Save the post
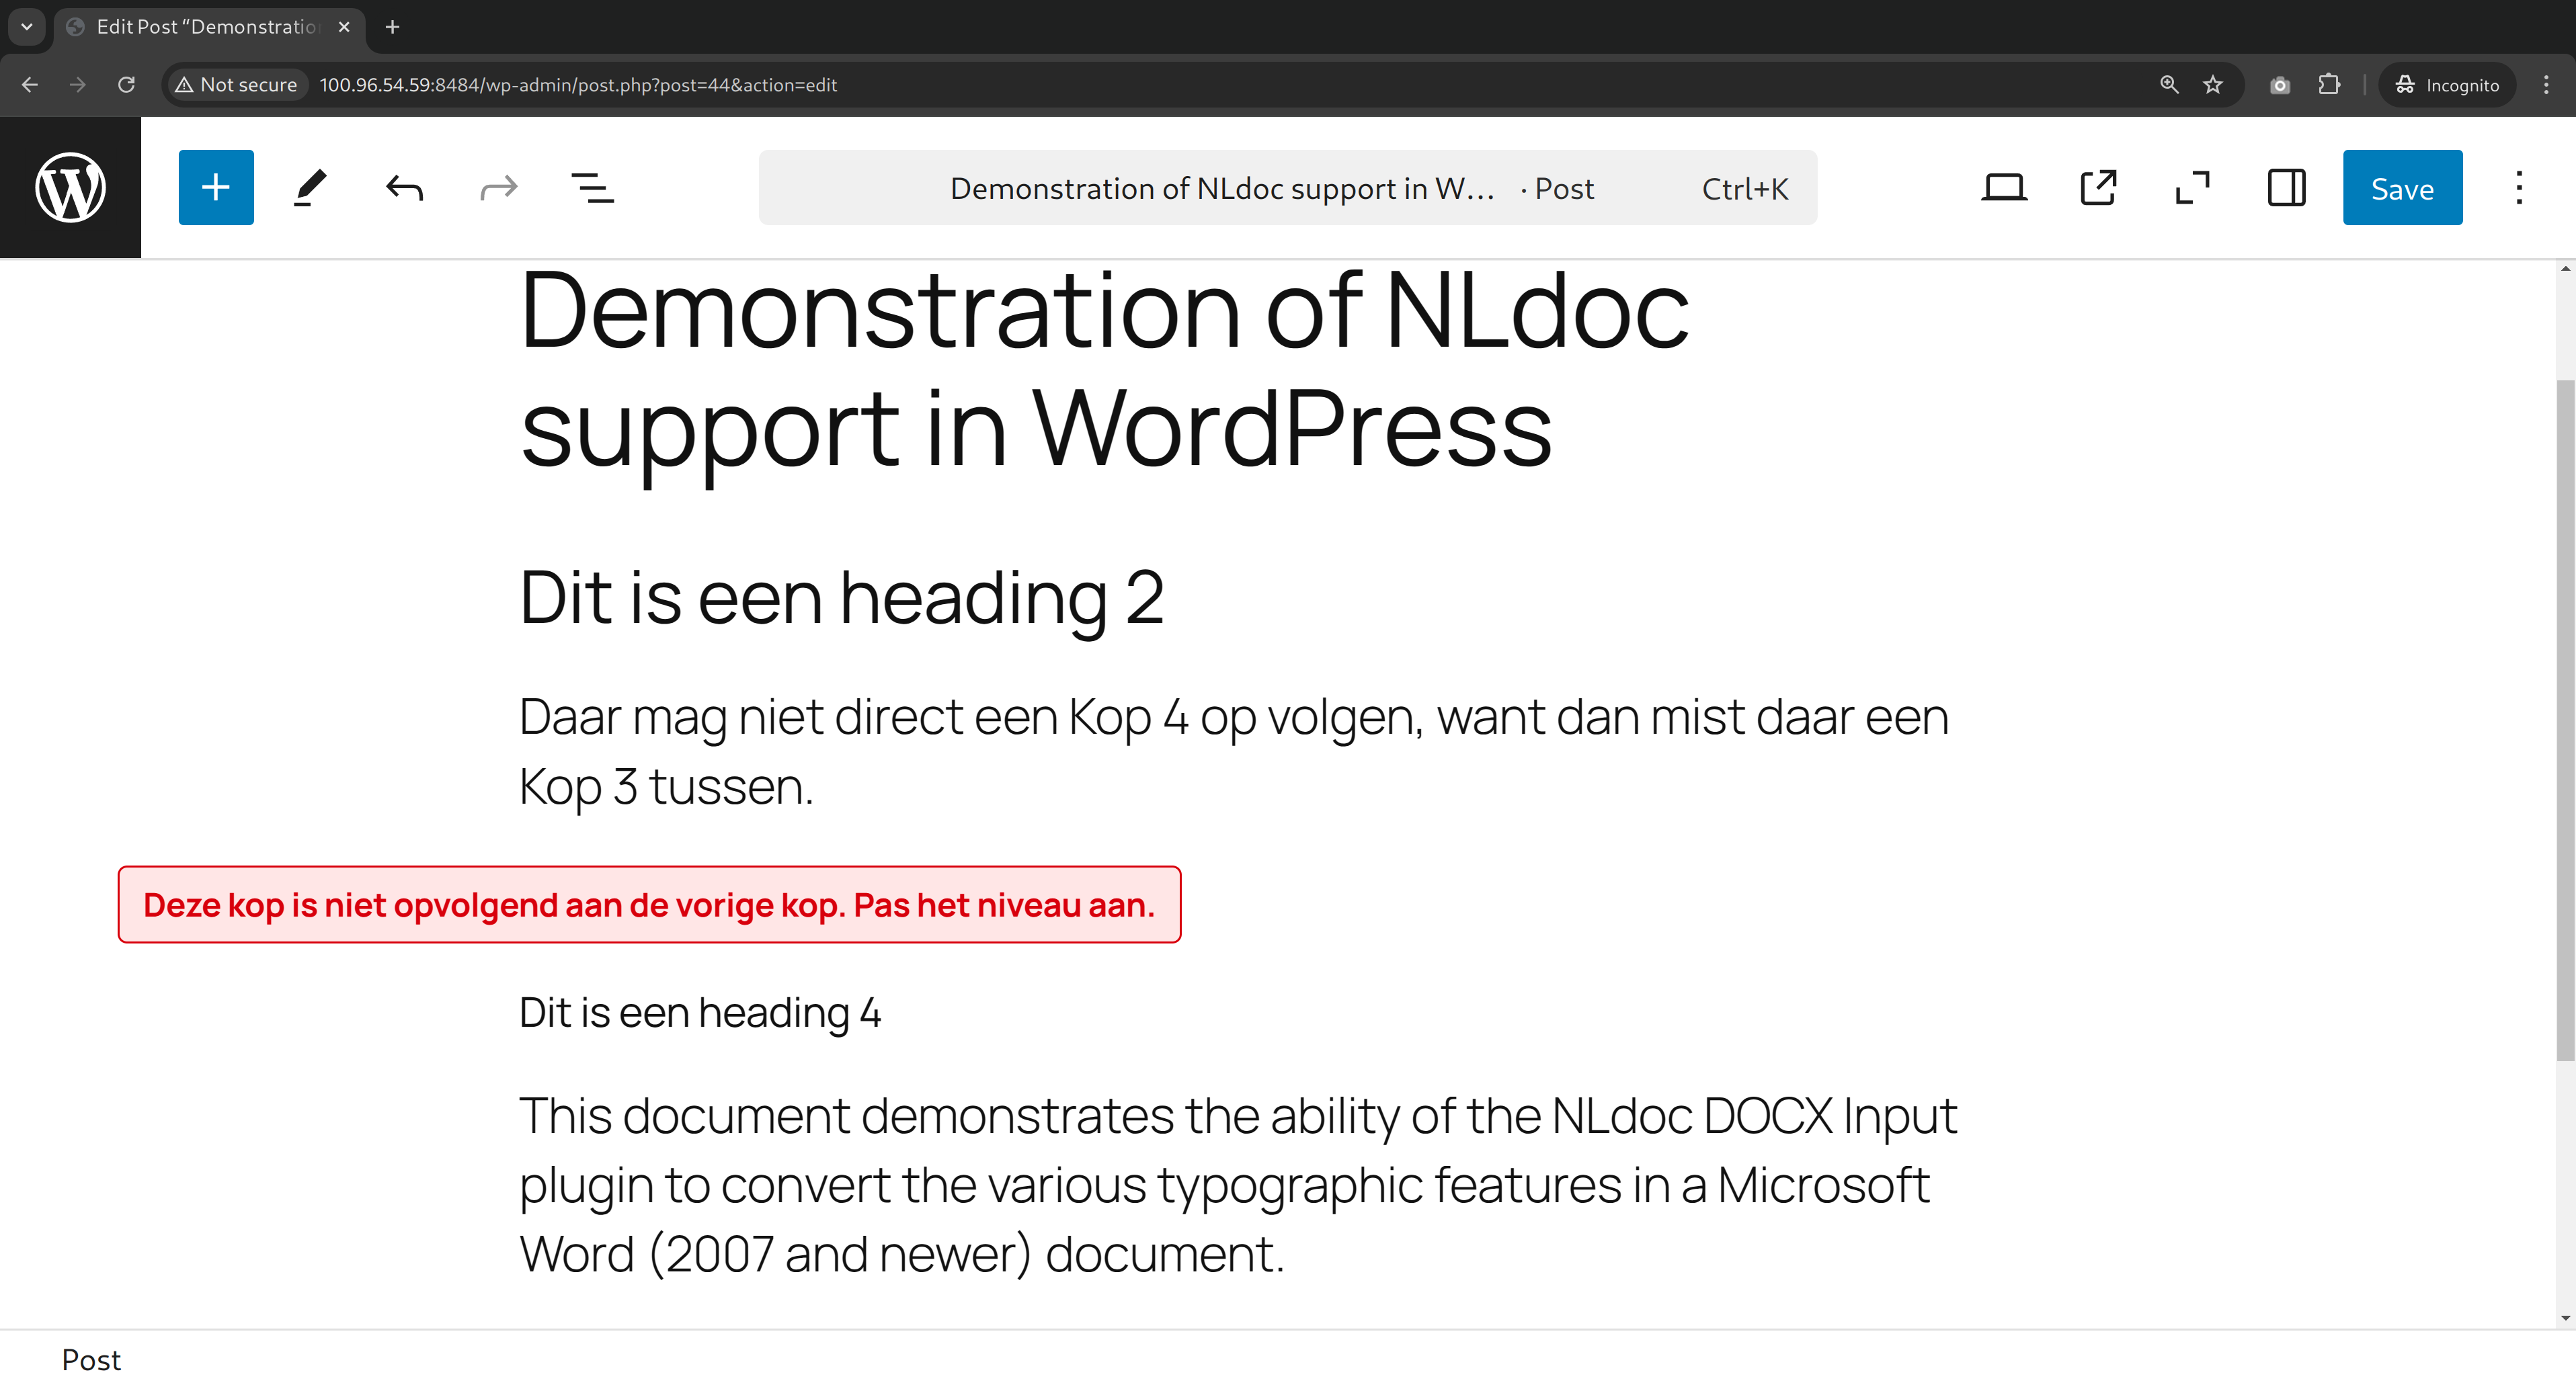Image resolution: width=2576 pixels, height=1387 pixels. click(x=2403, y=187)
